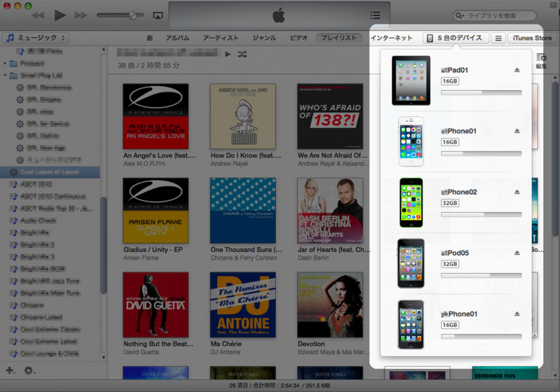Click the sidebar scroll up arrow
This screenshot has width=560, height=392.
104,49
